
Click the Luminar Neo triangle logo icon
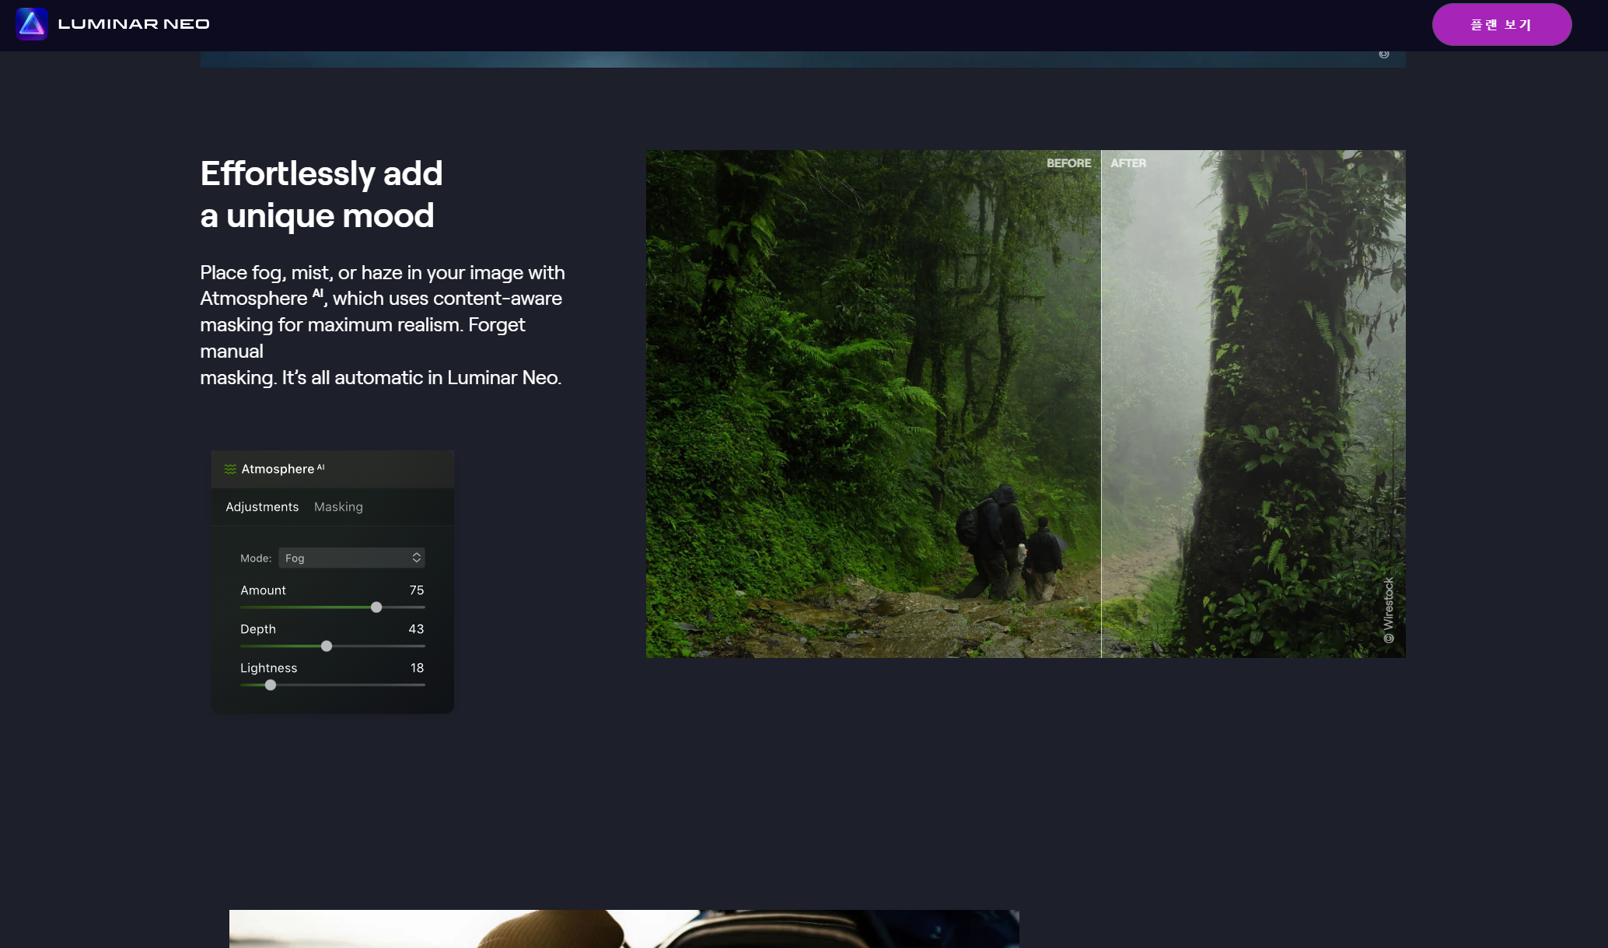[32, 24]
